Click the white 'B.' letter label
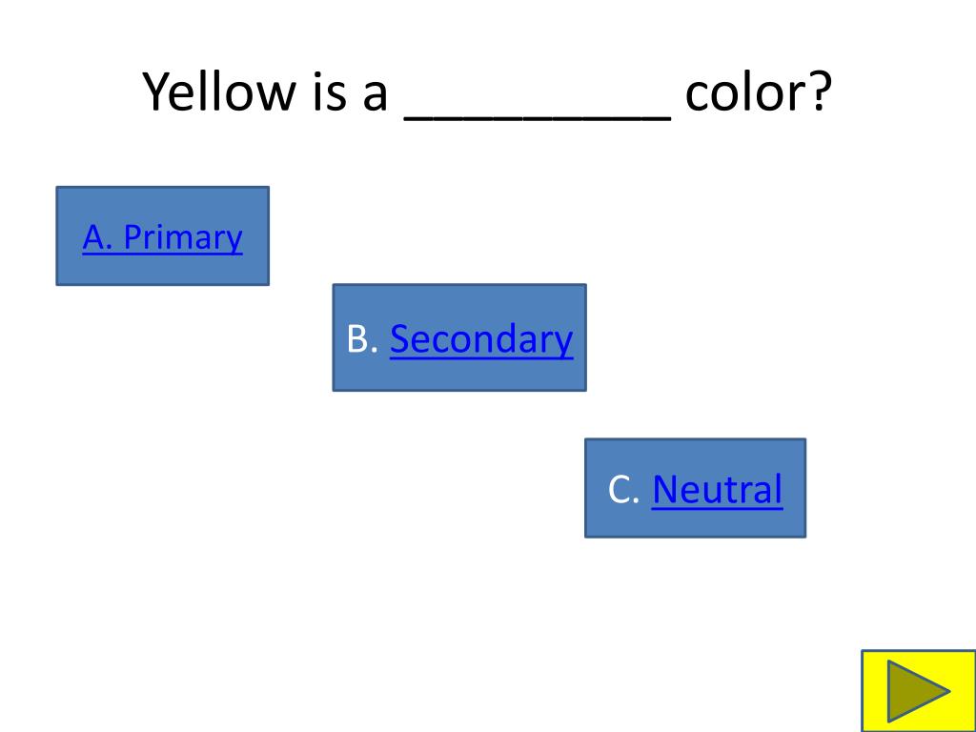Screen dimensions: 976x732 coord(362,339)
